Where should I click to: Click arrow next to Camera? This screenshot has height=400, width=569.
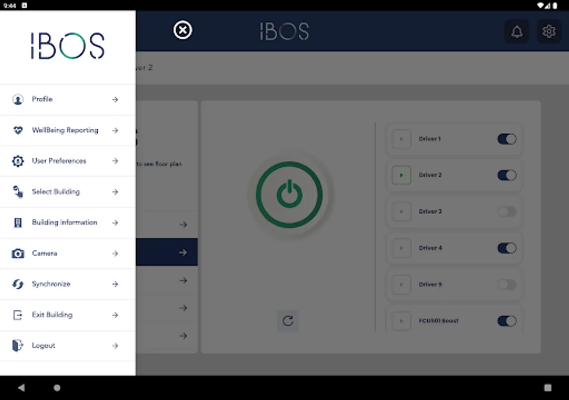[115, 253]
